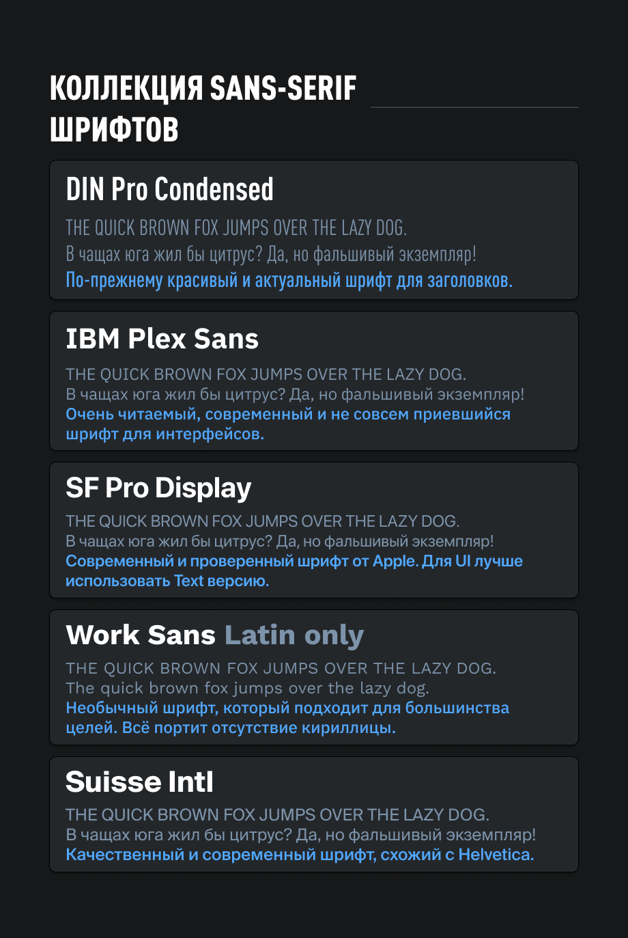Click the "Коллекция sans-serif шрифтов" page title
This screenshot has width=628, height=938.
coord(203,109)
